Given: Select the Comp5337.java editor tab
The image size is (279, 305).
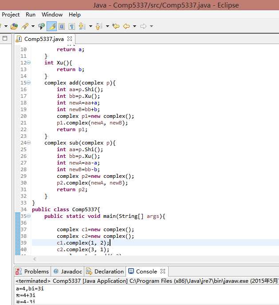Looking at the screenshot, I should tap(44, 39).
